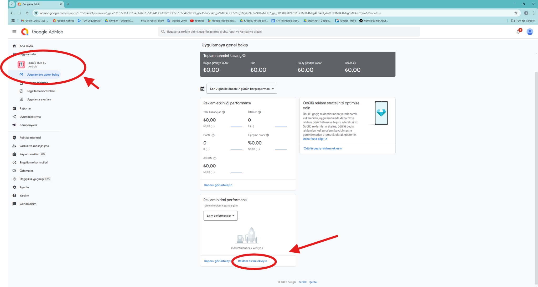Open the hamburger main menu icon
Viewport: 538px width, 287px height.
[14, 32]
